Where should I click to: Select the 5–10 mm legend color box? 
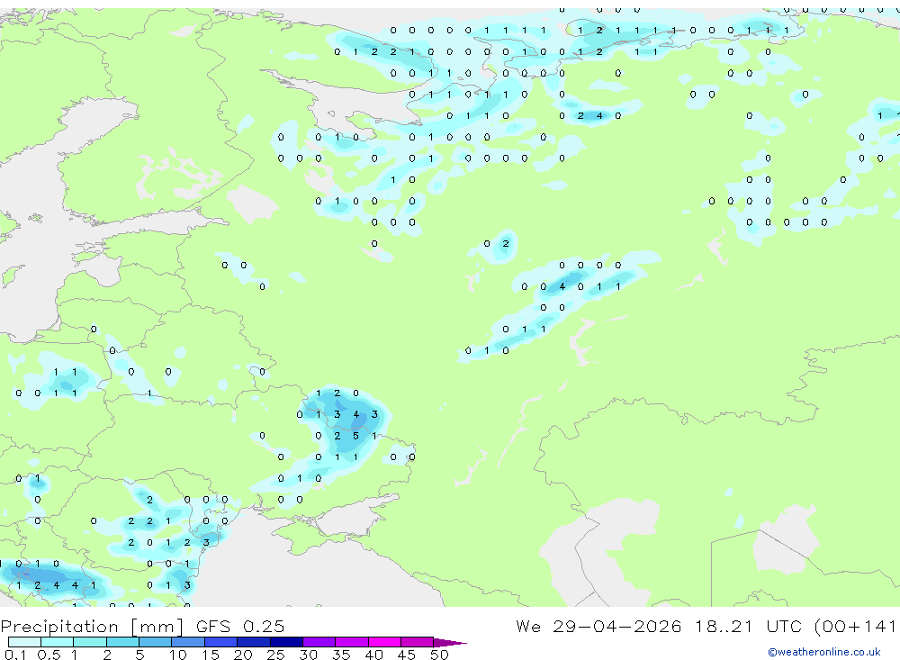coord(155,642)
